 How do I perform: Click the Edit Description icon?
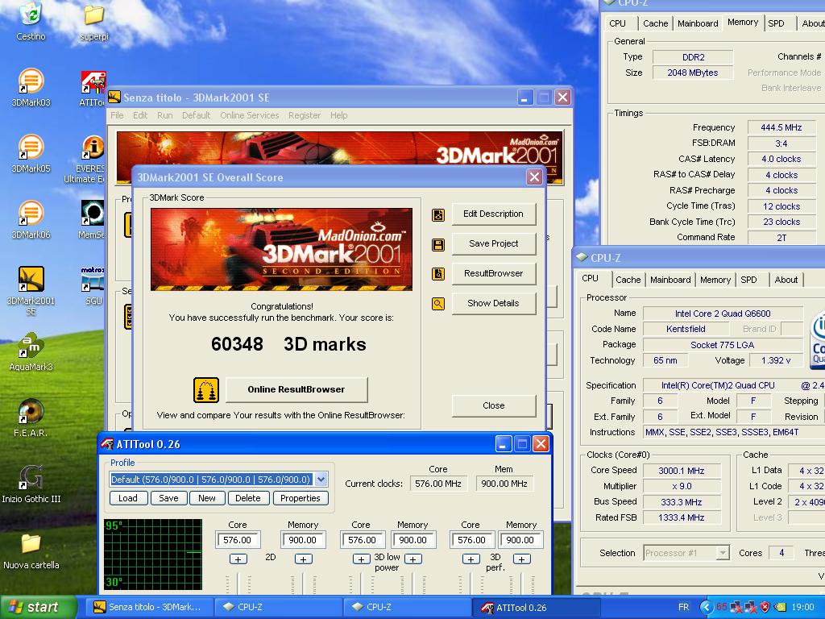(x=437, y=214)
